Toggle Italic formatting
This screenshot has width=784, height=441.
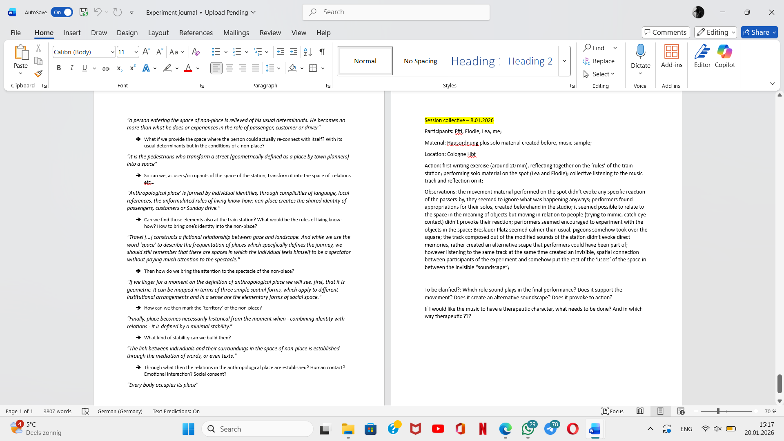71,68
